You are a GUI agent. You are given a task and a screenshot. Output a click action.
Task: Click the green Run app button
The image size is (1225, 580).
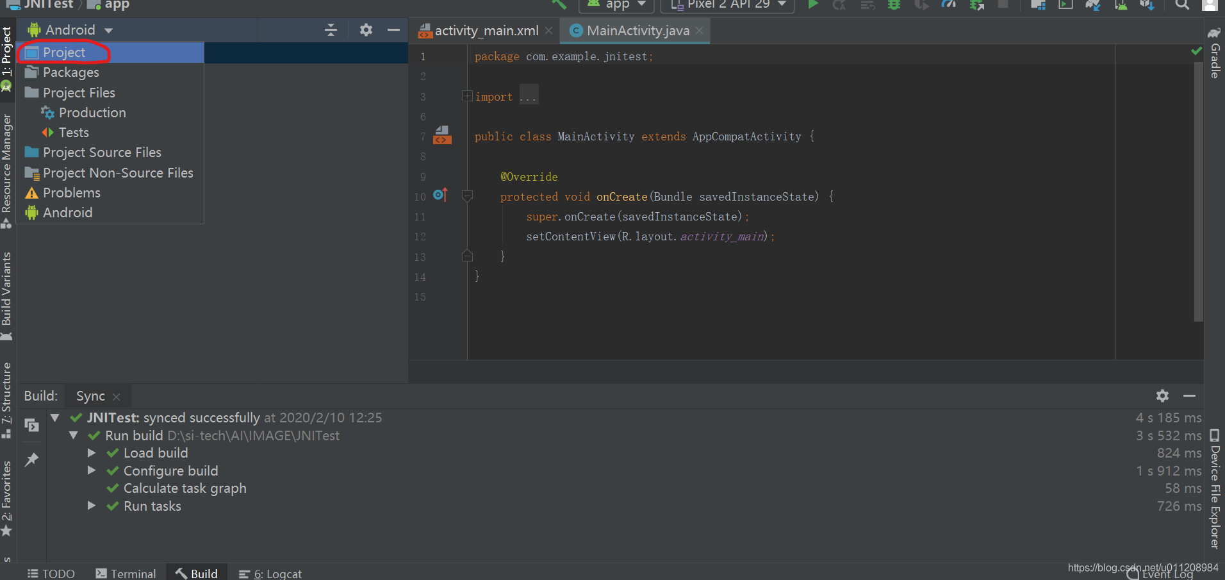point(813,4)
